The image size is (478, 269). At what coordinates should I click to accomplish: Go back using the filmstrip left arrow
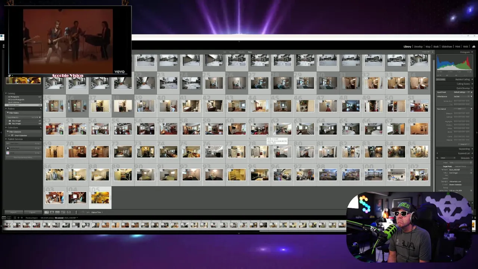click(x=18, y=218)
